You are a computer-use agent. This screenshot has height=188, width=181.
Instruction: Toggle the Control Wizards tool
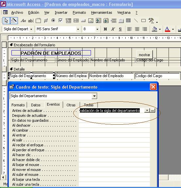pos(14,21)
